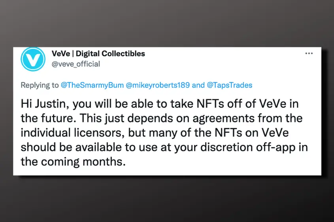Open the @mikeyroberts189 mention link
This screenshot has width=334, height=222.
158,85
